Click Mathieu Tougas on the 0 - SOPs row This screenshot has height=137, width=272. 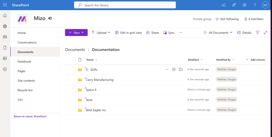[227, 69]
